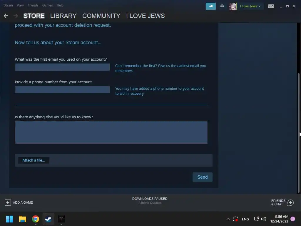
Task: Close the Steam window
Action: [294, 6]
